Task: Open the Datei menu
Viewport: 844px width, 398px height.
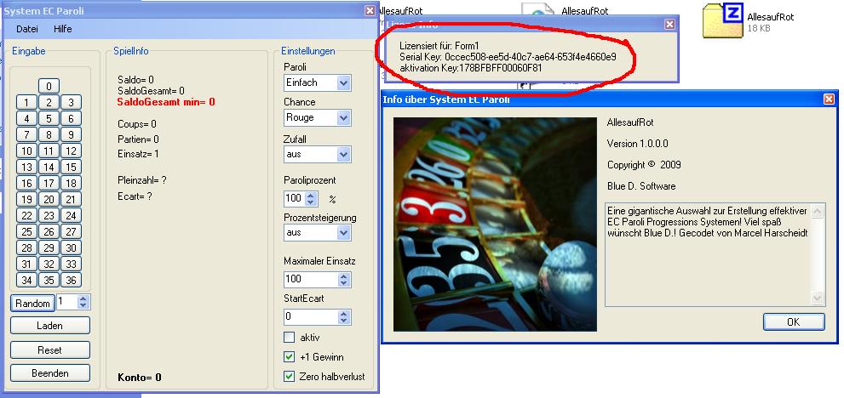Action: tap(27, 29)
